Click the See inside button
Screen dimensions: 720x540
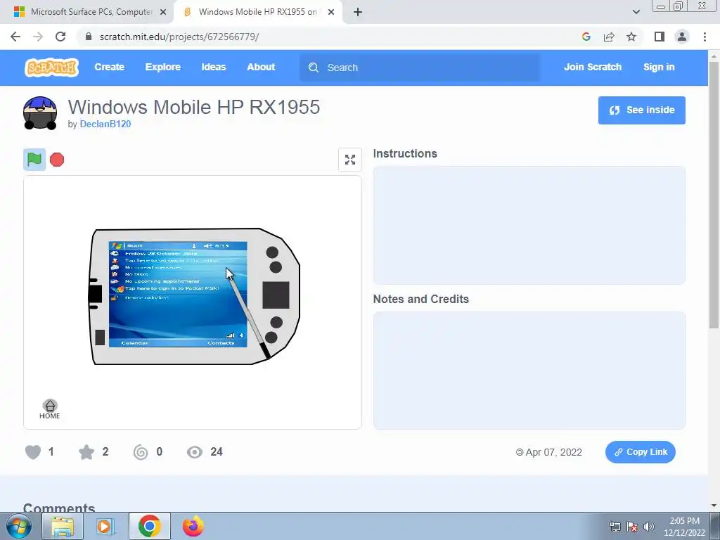click(x=641, y=110)
